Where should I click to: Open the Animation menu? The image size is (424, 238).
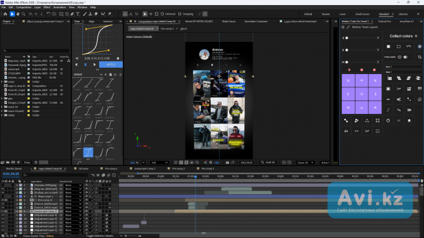coord(59,8)
